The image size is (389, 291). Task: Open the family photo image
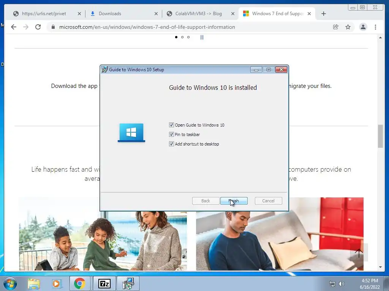click(x=103, y=241)
